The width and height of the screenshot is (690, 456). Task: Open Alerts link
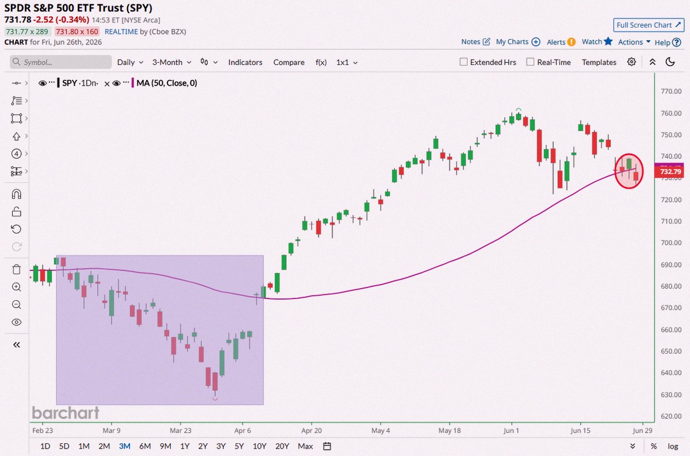point(561,41)
